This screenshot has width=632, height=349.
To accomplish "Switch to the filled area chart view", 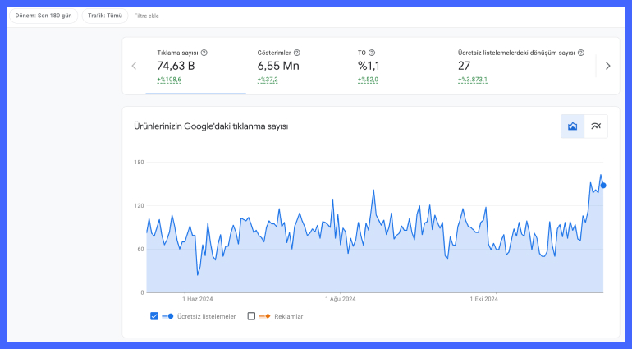I will [572, 126].
